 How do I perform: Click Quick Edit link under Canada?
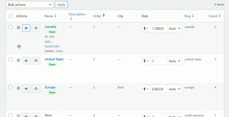click(52, 46)
